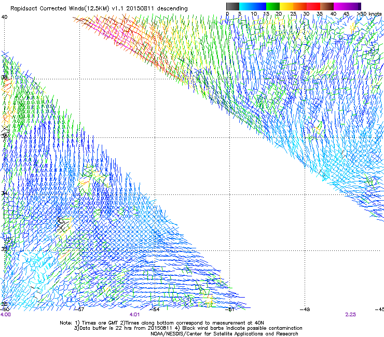
Task: Click the '10' knots legend label
Action: tap(254, 14)
